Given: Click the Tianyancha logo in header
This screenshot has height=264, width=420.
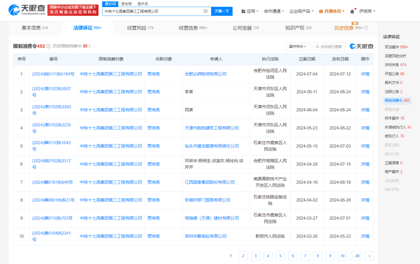Looking at the screenshot, I should [x=26, y=10].
